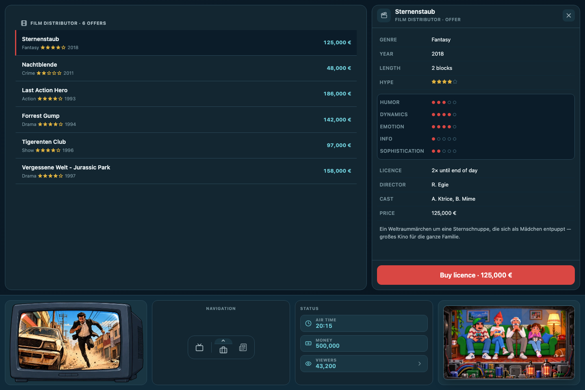Select the Last Action Hero offer
Screen dimensions: 585x390
click(x=186, y=94)
